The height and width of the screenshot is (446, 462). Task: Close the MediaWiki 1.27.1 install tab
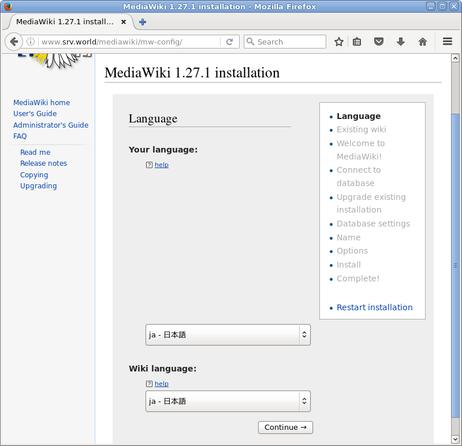(124, 22)
